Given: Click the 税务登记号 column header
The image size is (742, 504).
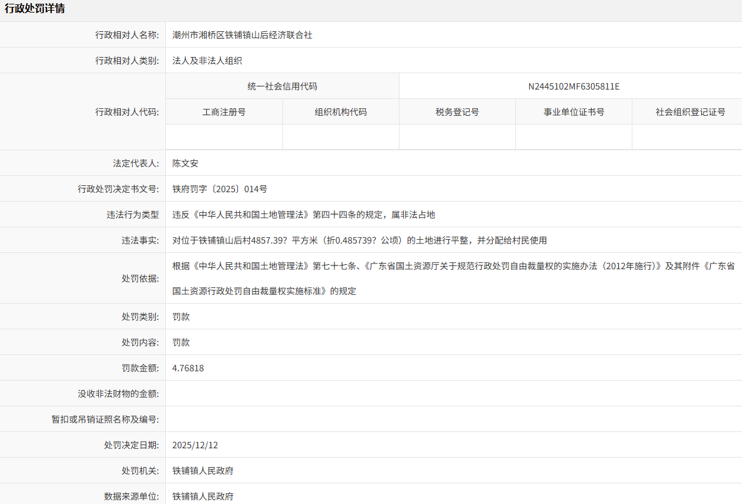Looking at the screenshot, I should coord(457,112).
